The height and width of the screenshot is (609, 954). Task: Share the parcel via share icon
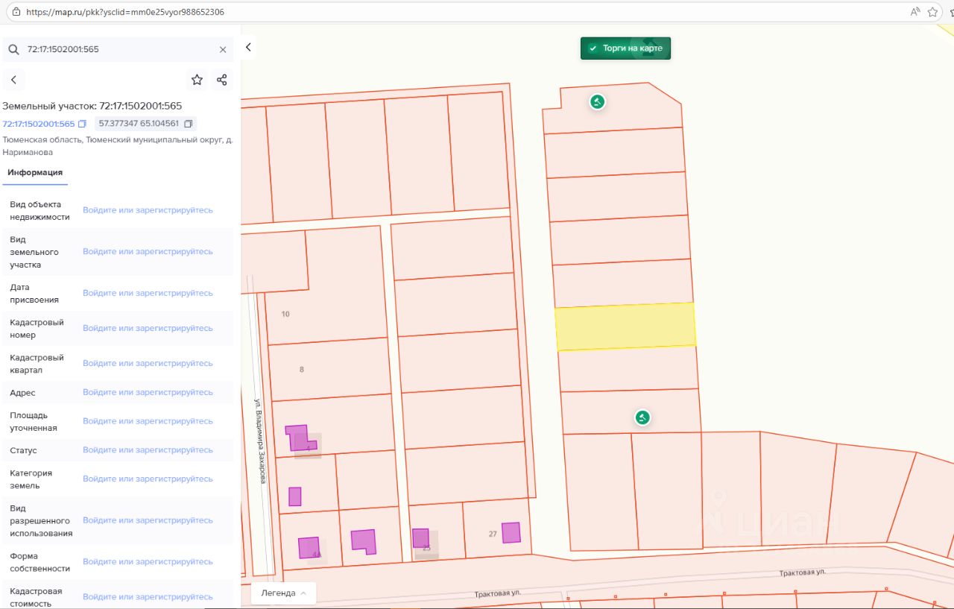pyautogui.click(x=221, y=80)
